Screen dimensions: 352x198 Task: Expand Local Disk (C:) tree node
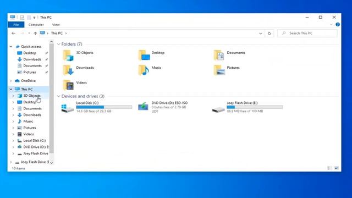coord(13,141)
